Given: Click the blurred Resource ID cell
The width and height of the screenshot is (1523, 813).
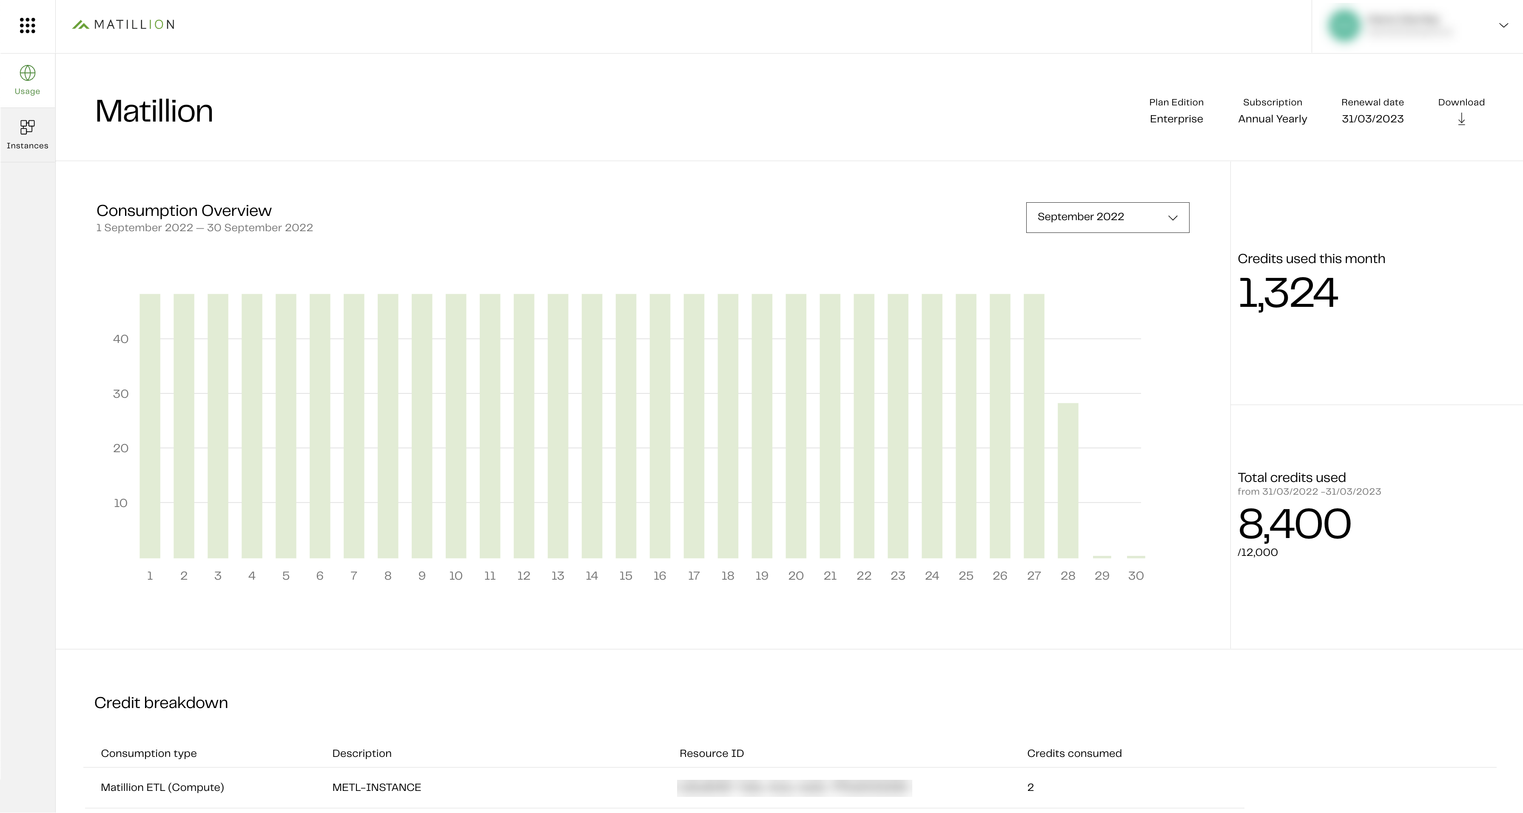Looking at the screenshot, I should pos(794,788).
